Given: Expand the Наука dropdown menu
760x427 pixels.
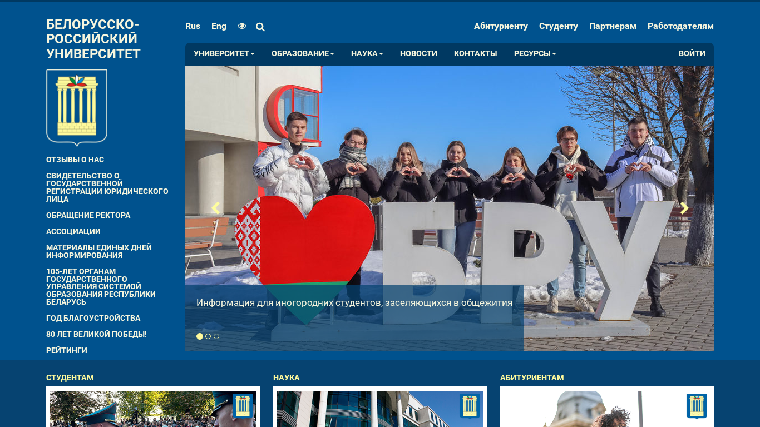Looking at the screenshot, I should (367, 54).
